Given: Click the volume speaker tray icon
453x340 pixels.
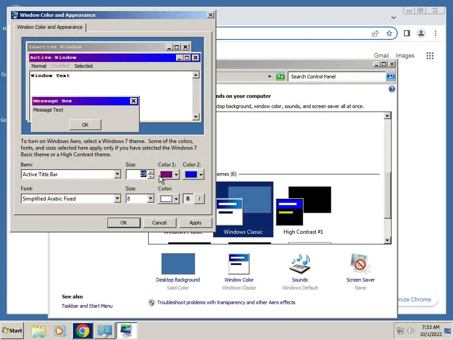Looking at the screenshot, I should 411,330.
